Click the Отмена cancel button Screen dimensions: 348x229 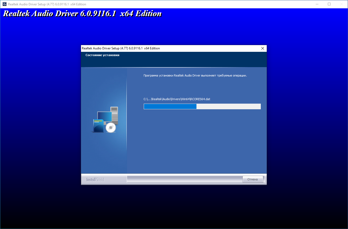click(x=252, y=179)
